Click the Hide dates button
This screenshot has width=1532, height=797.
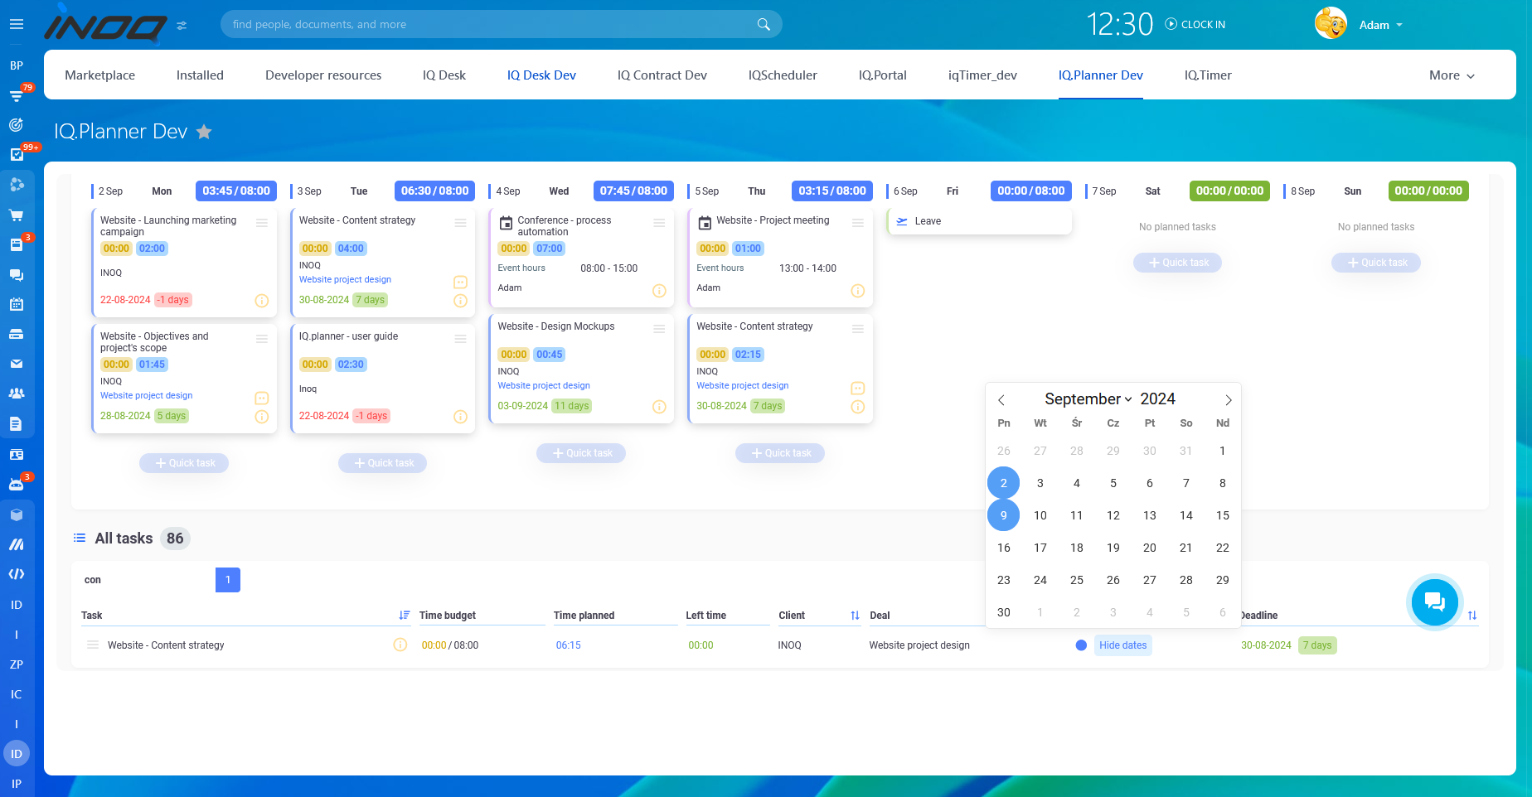click(x=1122, y=645)
